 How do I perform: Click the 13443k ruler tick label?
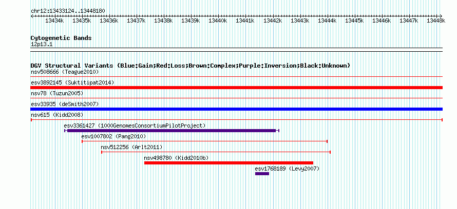pos(300,20)
